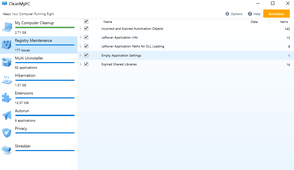Open Help label text

257,14
